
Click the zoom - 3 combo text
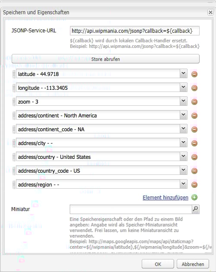[x=98, y=101]
